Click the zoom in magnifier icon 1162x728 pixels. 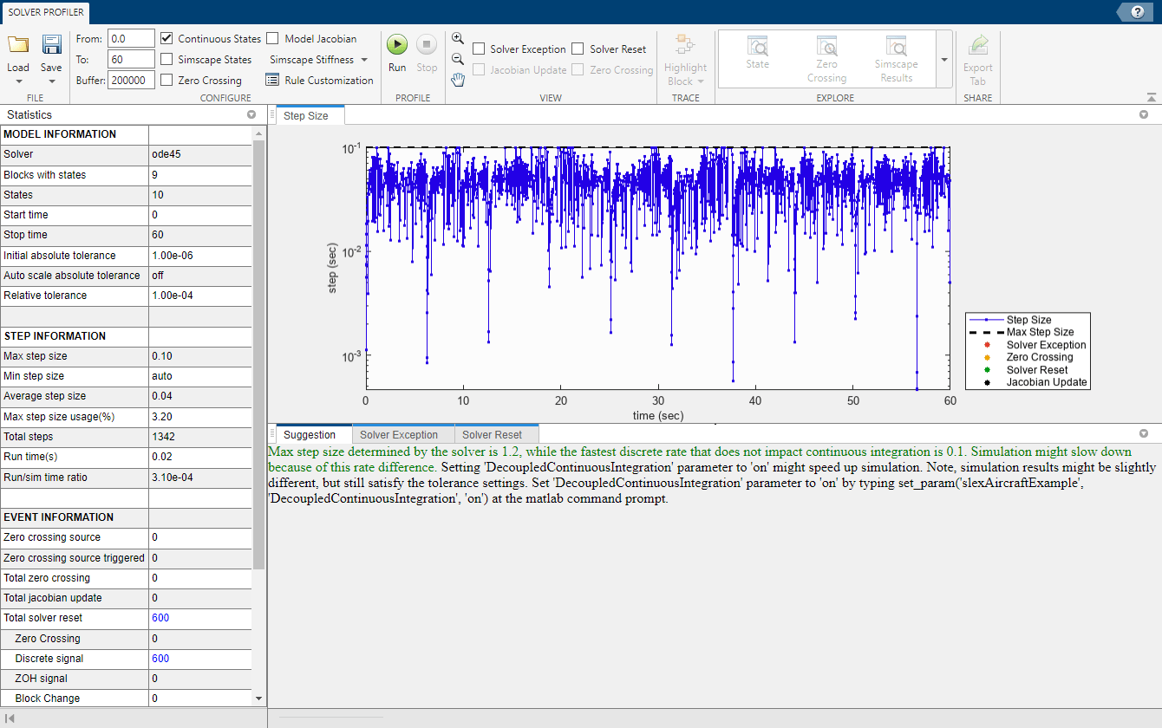(458, 39)
